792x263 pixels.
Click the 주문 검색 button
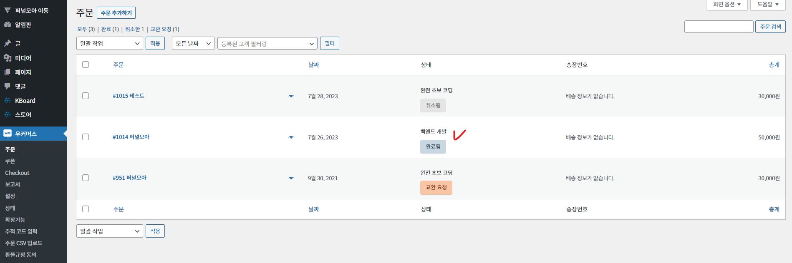(770, 27)
